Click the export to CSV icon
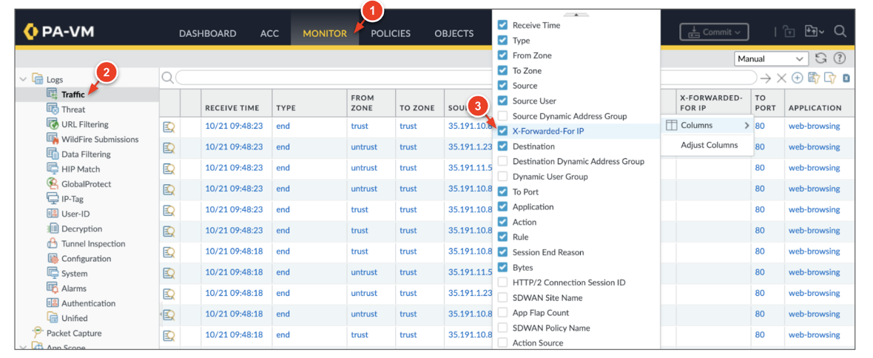This screenshot has height=358, width=873. (846, 78)
